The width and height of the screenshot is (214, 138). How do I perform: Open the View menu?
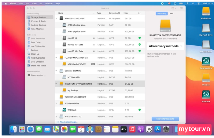pyautogui.click(x=34, y=4)
